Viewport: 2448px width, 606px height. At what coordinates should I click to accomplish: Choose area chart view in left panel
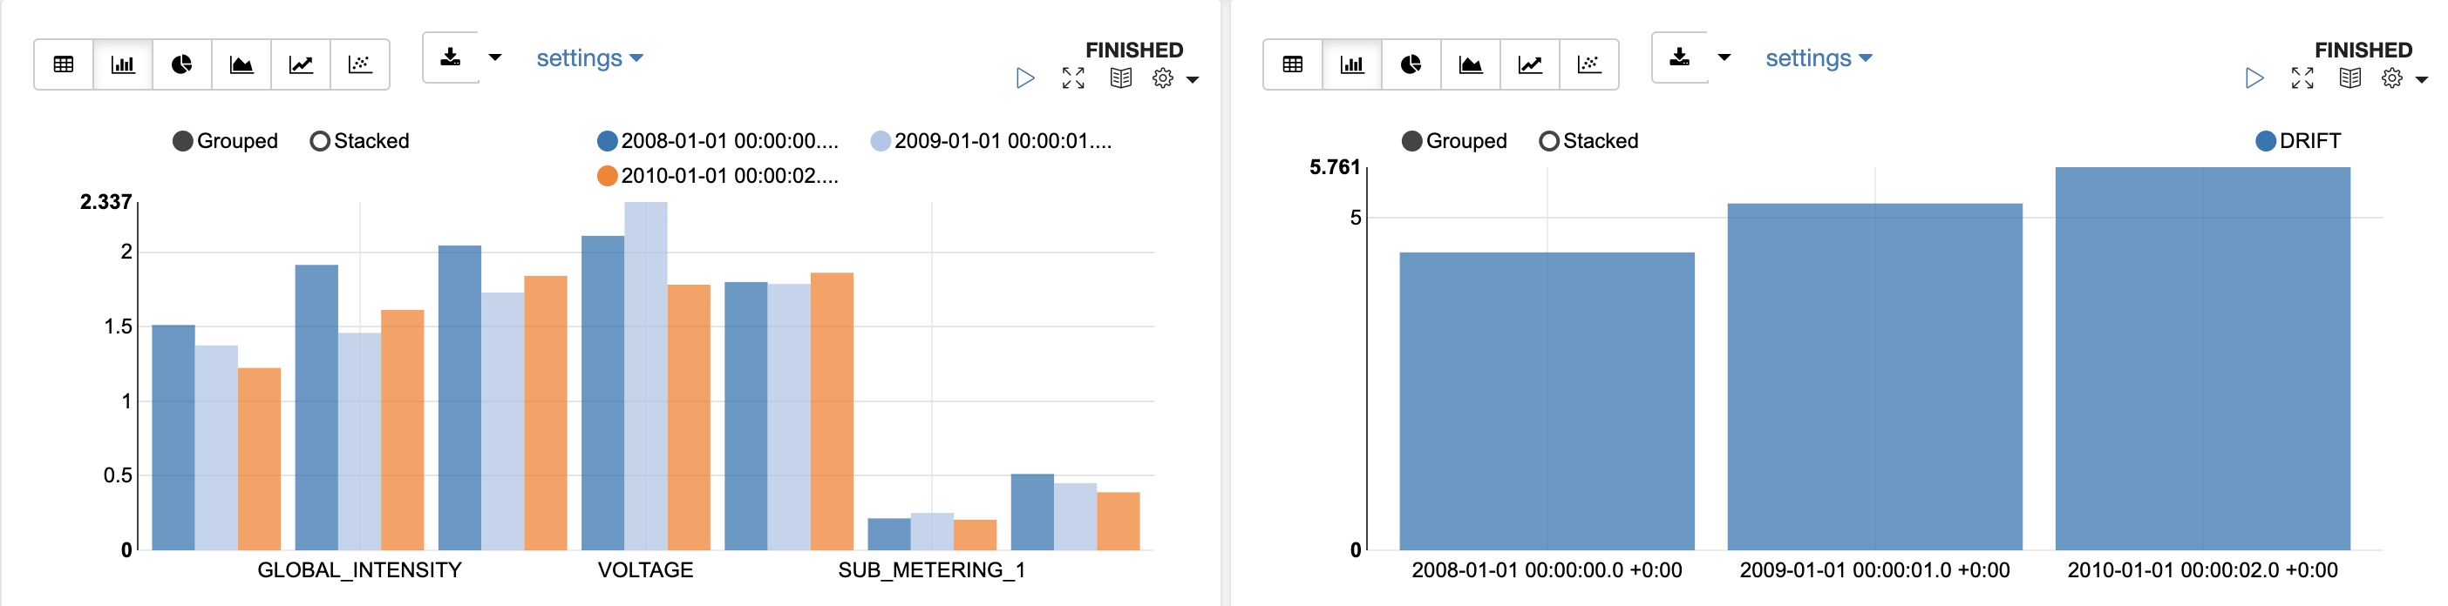[241, 64]
